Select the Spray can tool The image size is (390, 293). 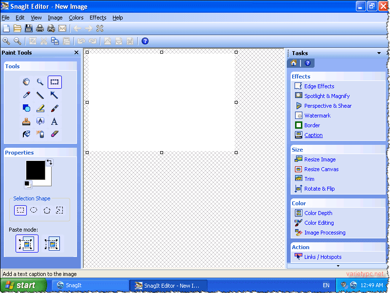tap(40, 134)
